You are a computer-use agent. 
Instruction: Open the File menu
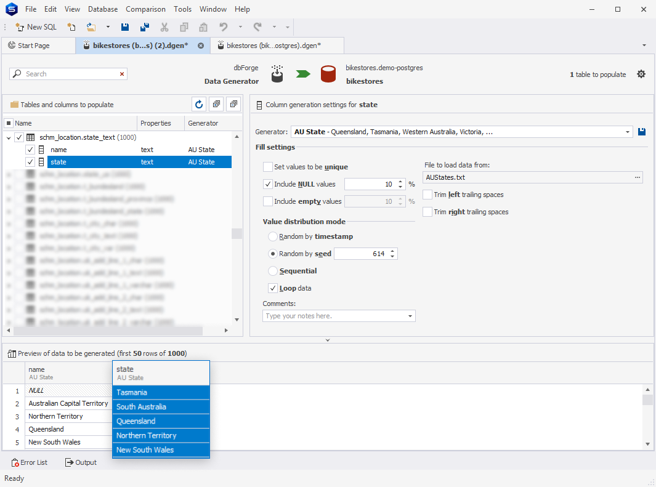[x=31, y=9]
